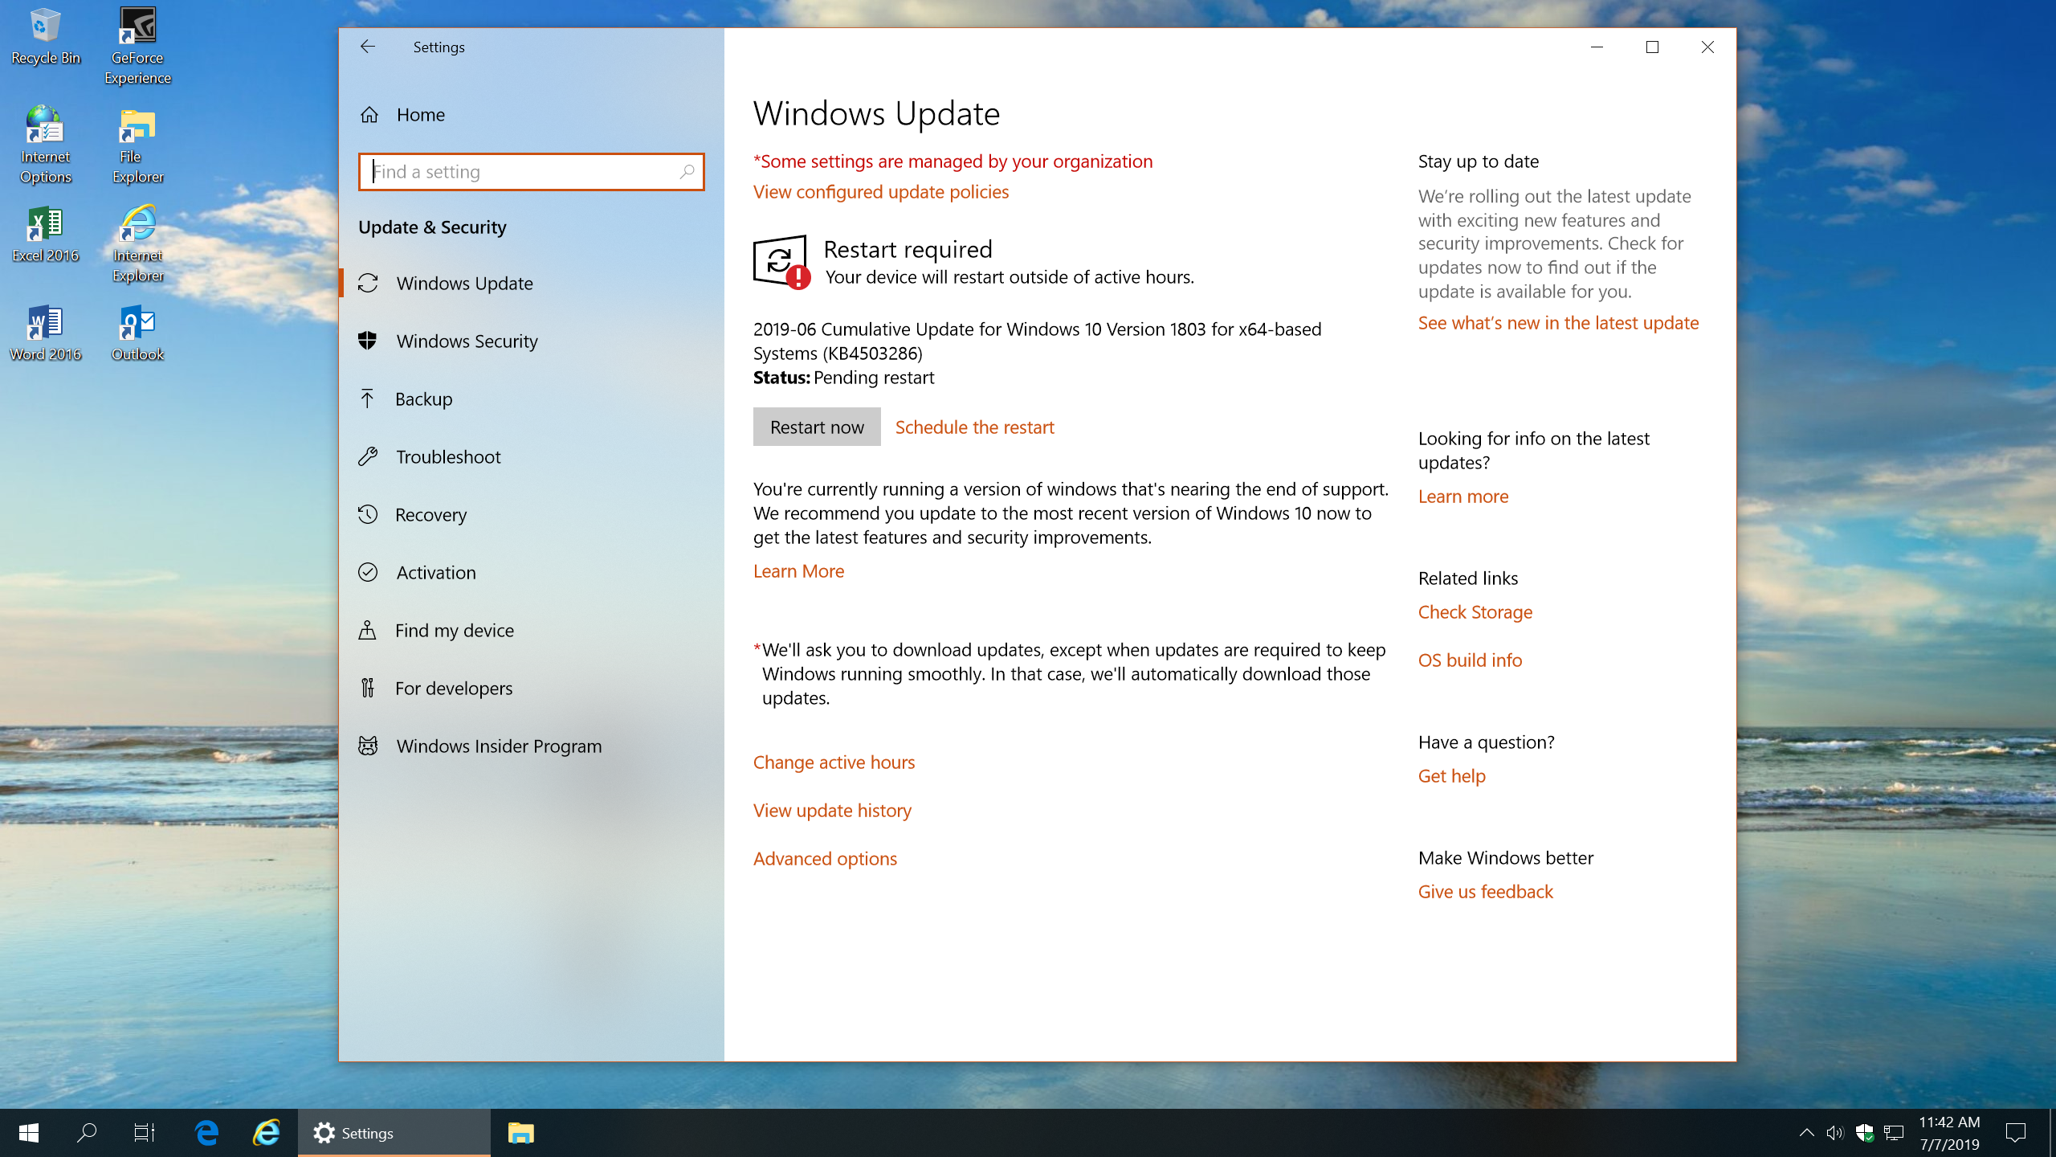The height and width of the screenshot is (1157, 2056).
Task: Open Task View from taskbar
Action: click(145, 1133)
